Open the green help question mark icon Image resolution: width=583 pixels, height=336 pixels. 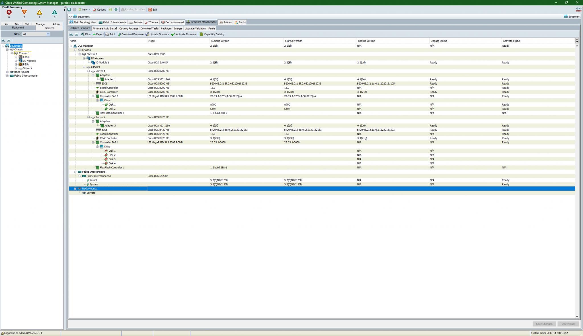pos(110,9)
